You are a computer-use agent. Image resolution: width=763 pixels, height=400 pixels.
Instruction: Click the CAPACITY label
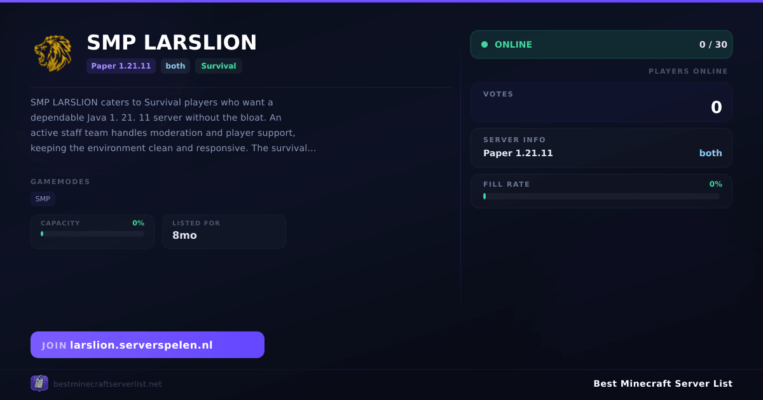[60, 223]
